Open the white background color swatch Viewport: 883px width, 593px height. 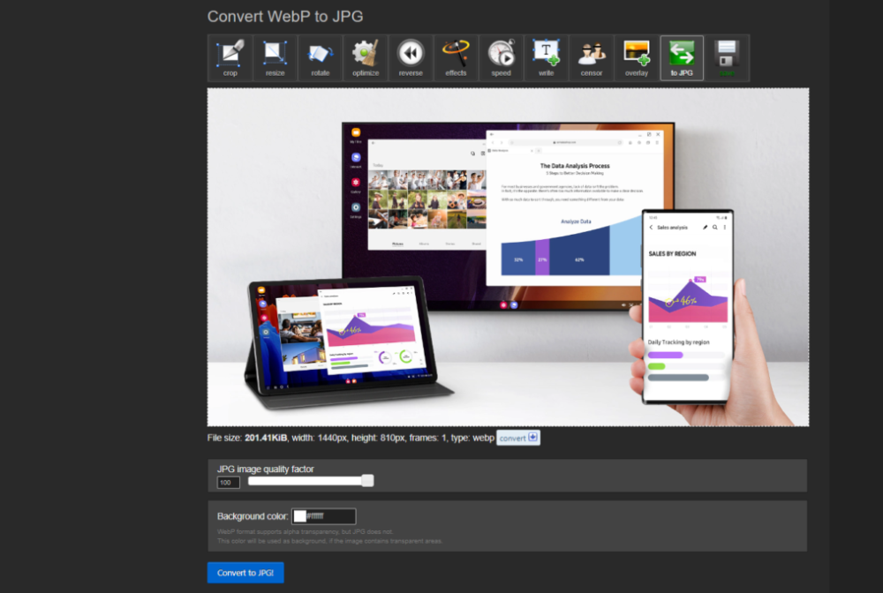[299, 516]
